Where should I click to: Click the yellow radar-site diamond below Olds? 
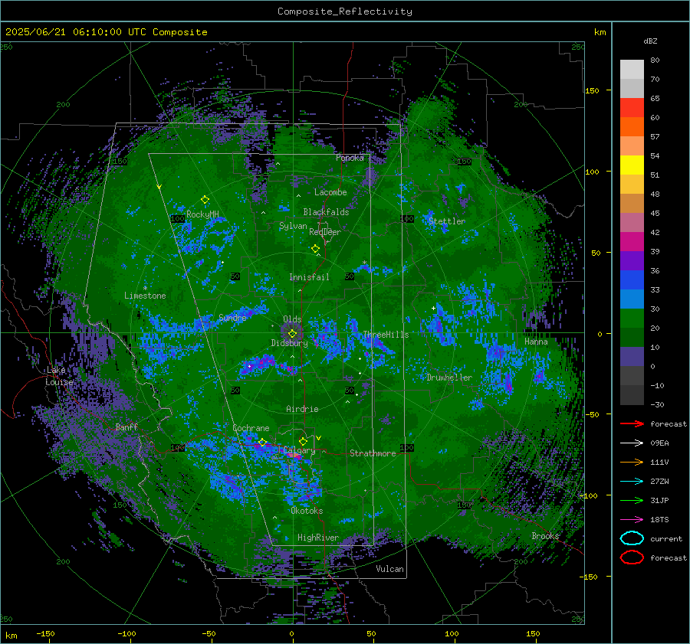click(x=292, y=334)
